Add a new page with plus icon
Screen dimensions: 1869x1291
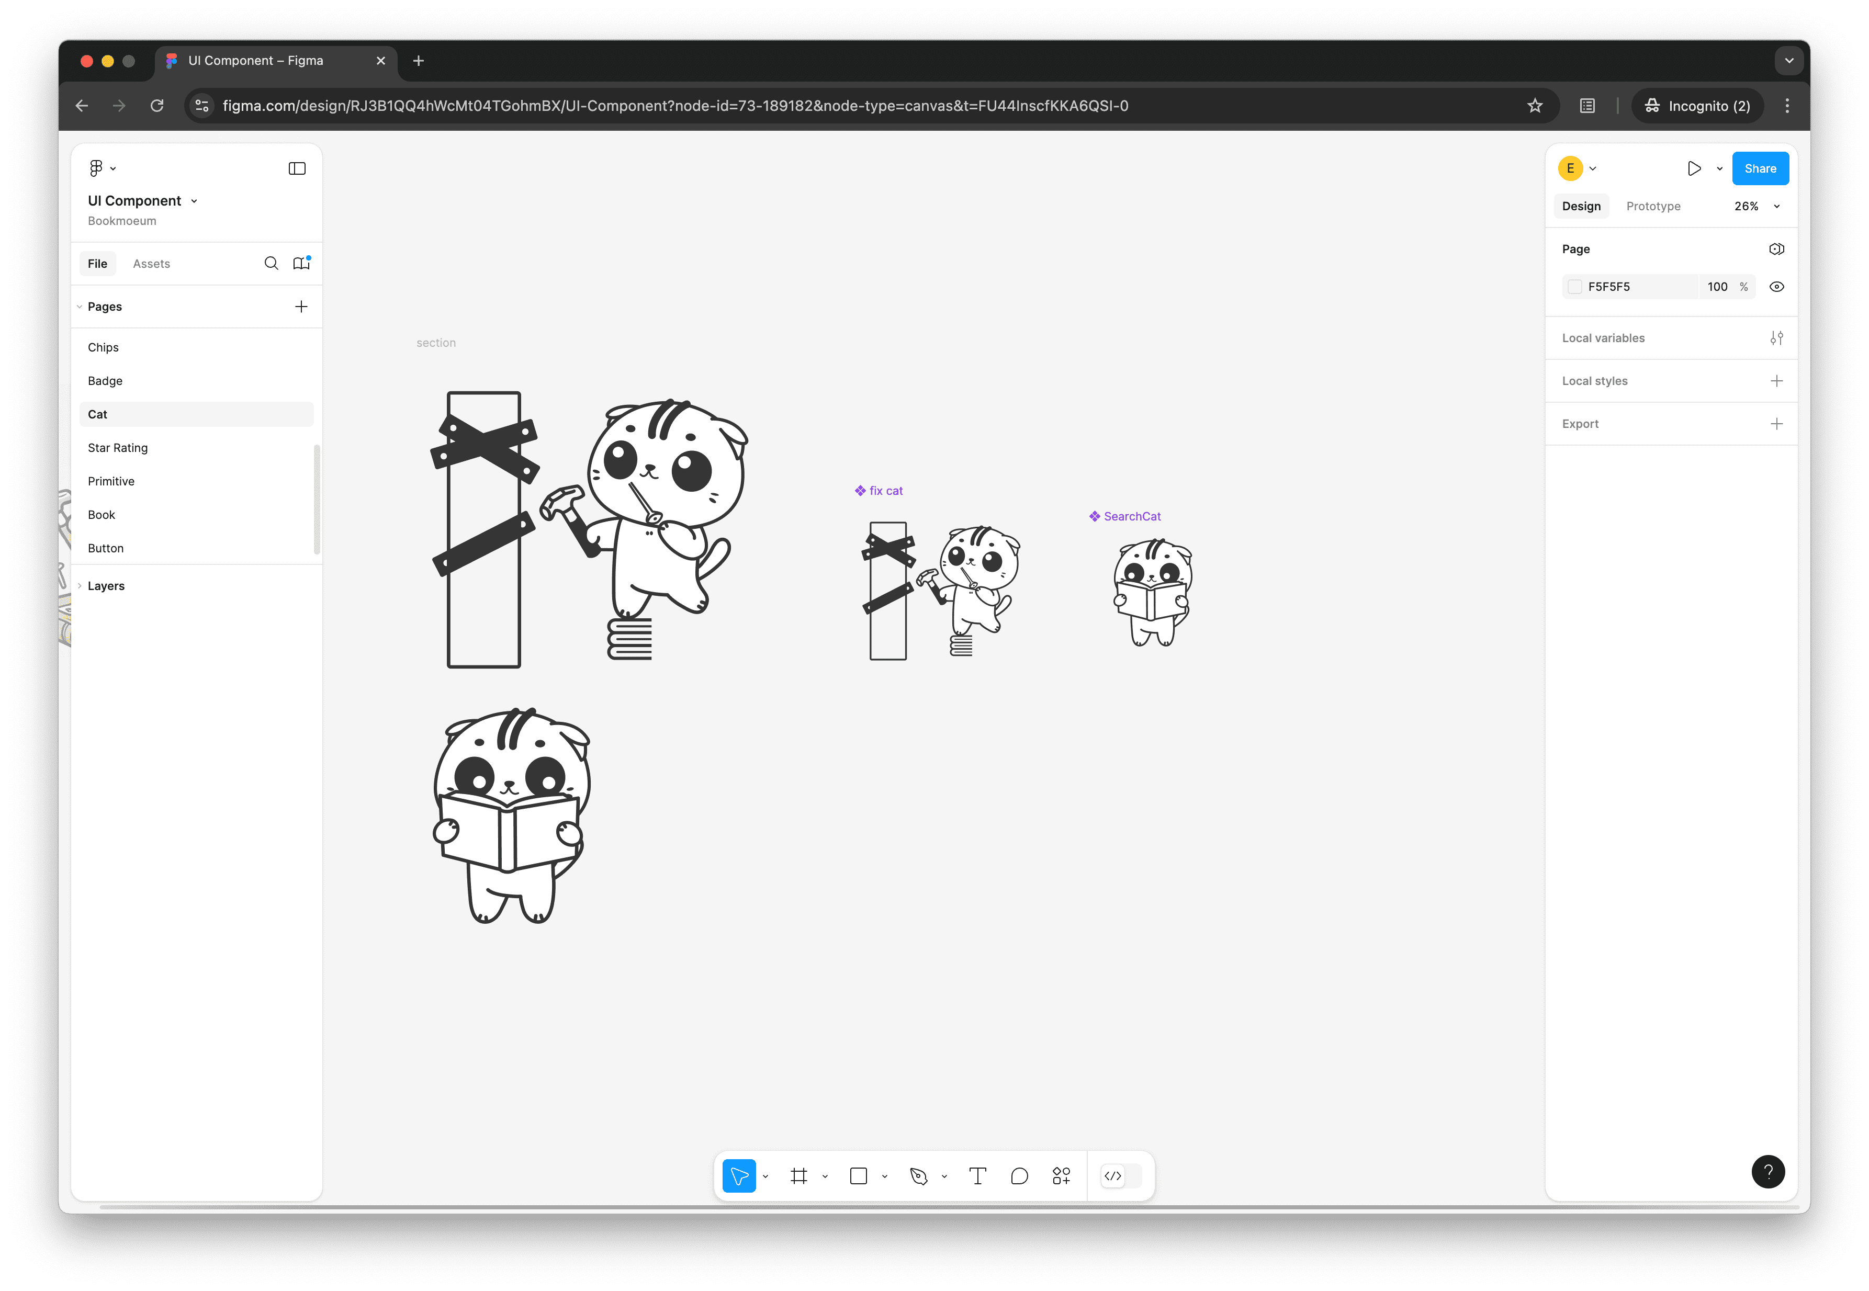[301, 307]
